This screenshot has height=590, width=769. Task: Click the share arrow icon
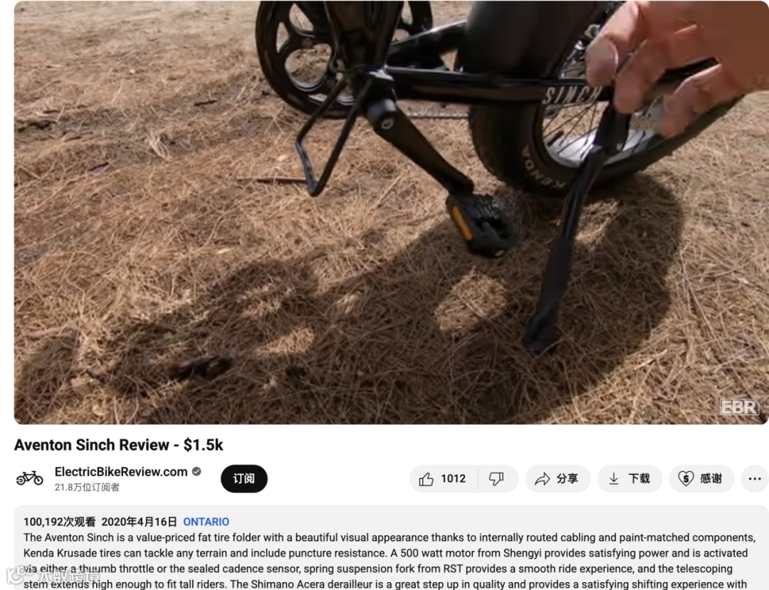(x=542, y=479)
